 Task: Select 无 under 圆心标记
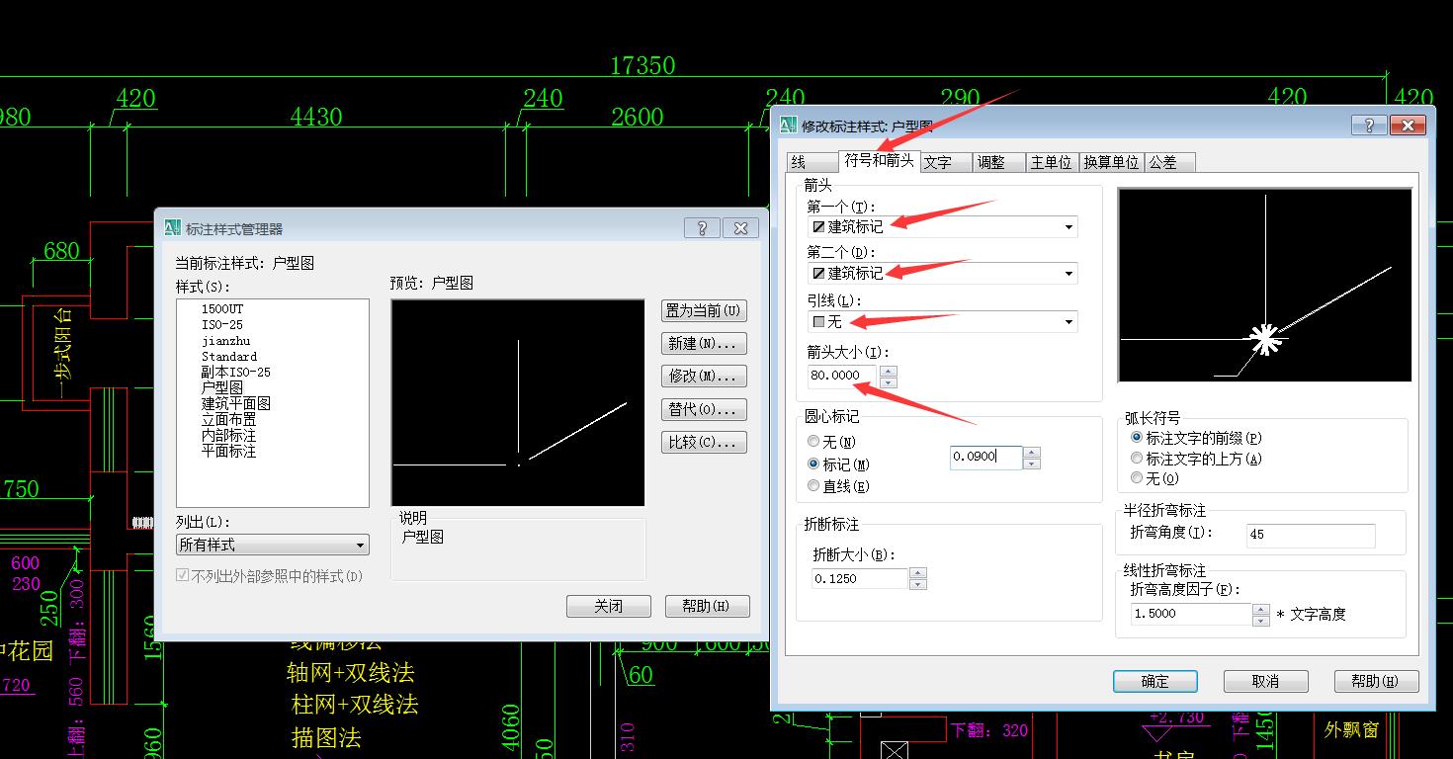812,441
